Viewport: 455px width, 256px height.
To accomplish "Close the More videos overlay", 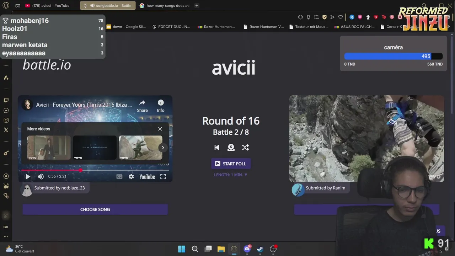I will tap(160, 129).
